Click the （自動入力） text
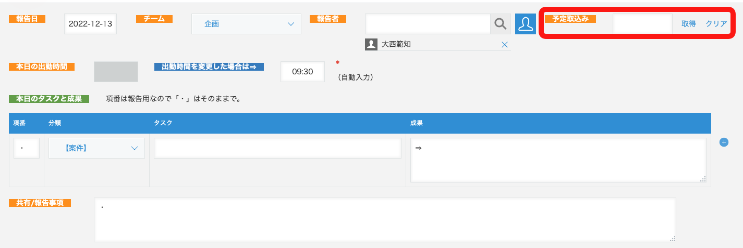The image size is (743, 248). point(355,77)
